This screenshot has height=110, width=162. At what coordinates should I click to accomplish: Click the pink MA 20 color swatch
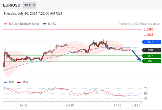click(6, 24)
